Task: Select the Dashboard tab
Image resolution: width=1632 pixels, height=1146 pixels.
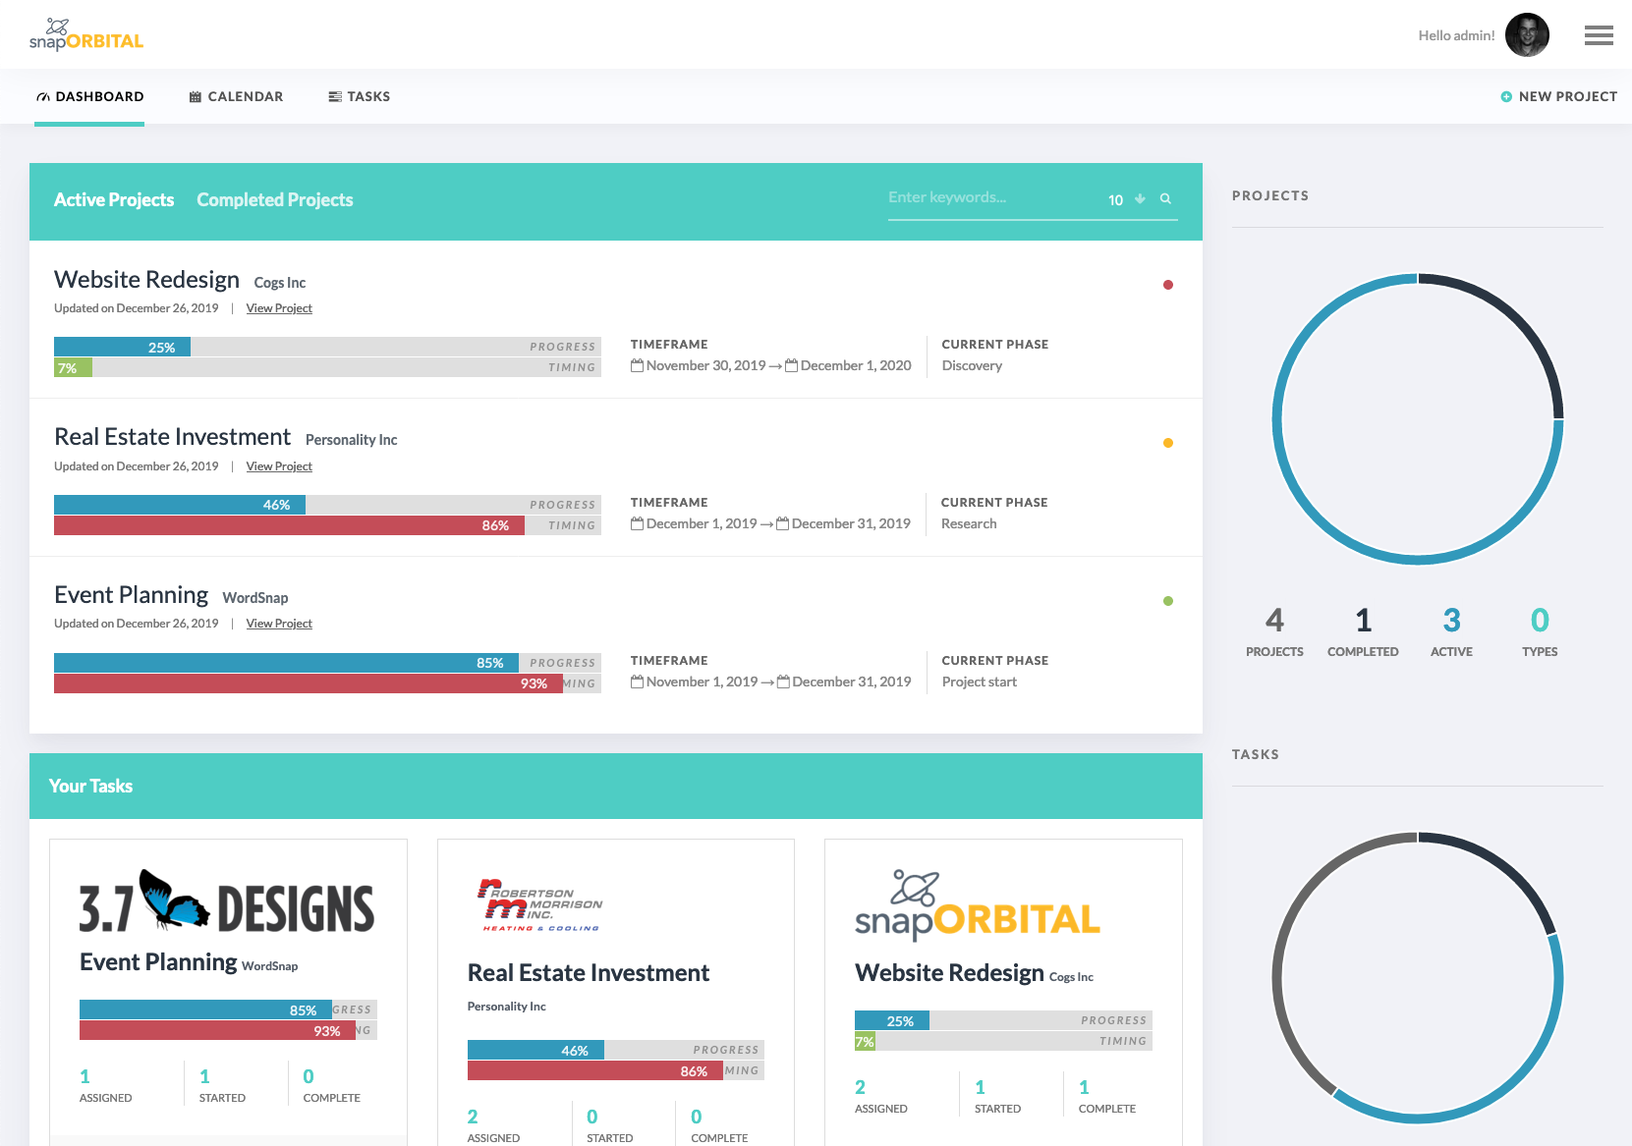Action: click(x=89, y=96)
